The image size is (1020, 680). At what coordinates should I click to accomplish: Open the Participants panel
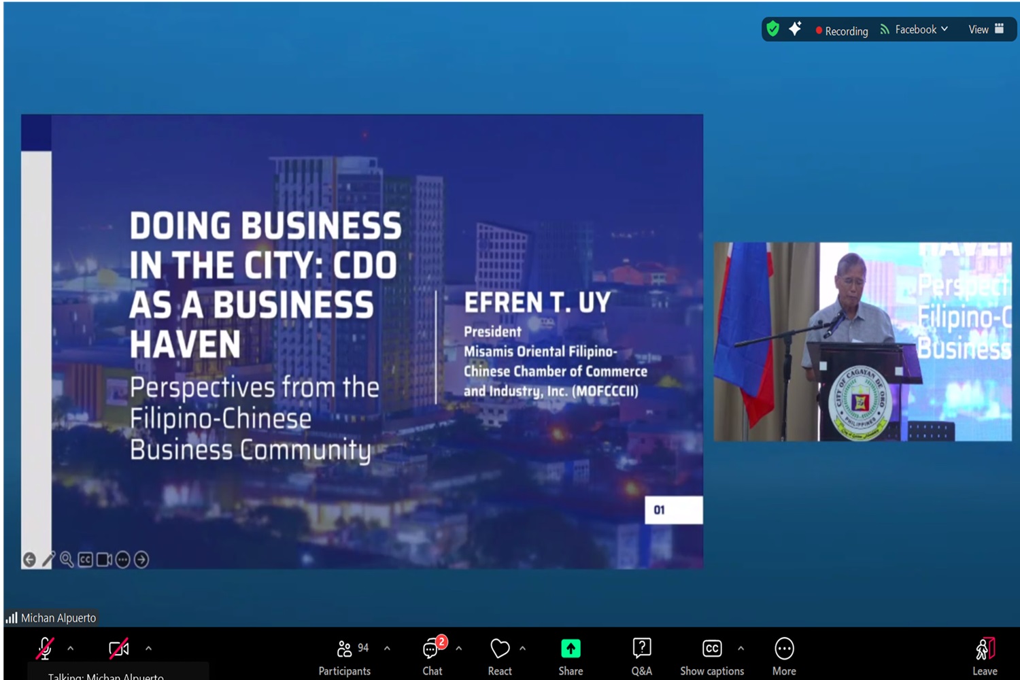345,657
